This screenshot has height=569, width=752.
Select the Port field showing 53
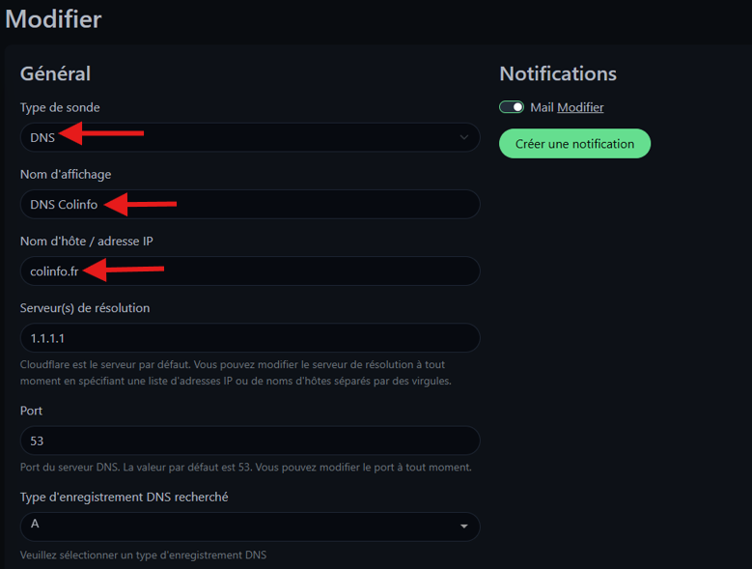click(249, 441)
